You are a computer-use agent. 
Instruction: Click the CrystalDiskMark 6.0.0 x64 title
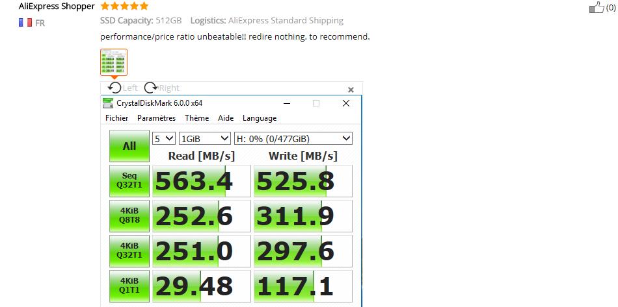click(x=159, y=103)
